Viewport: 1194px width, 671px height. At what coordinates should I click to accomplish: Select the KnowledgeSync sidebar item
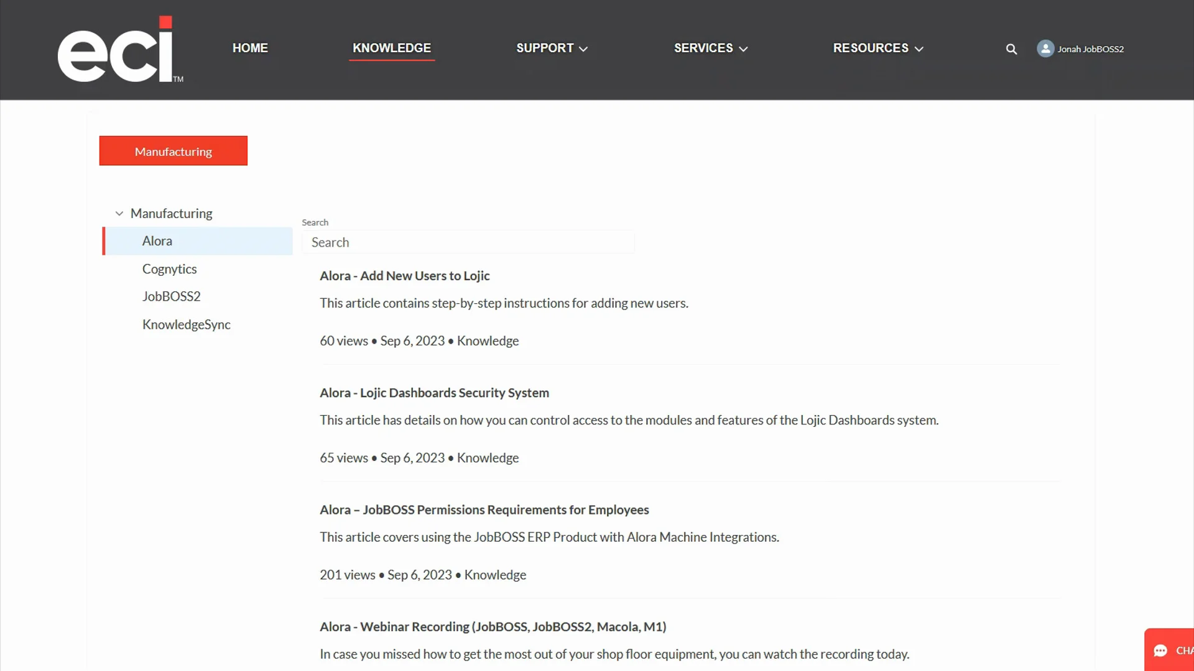[x=186, y=324]
